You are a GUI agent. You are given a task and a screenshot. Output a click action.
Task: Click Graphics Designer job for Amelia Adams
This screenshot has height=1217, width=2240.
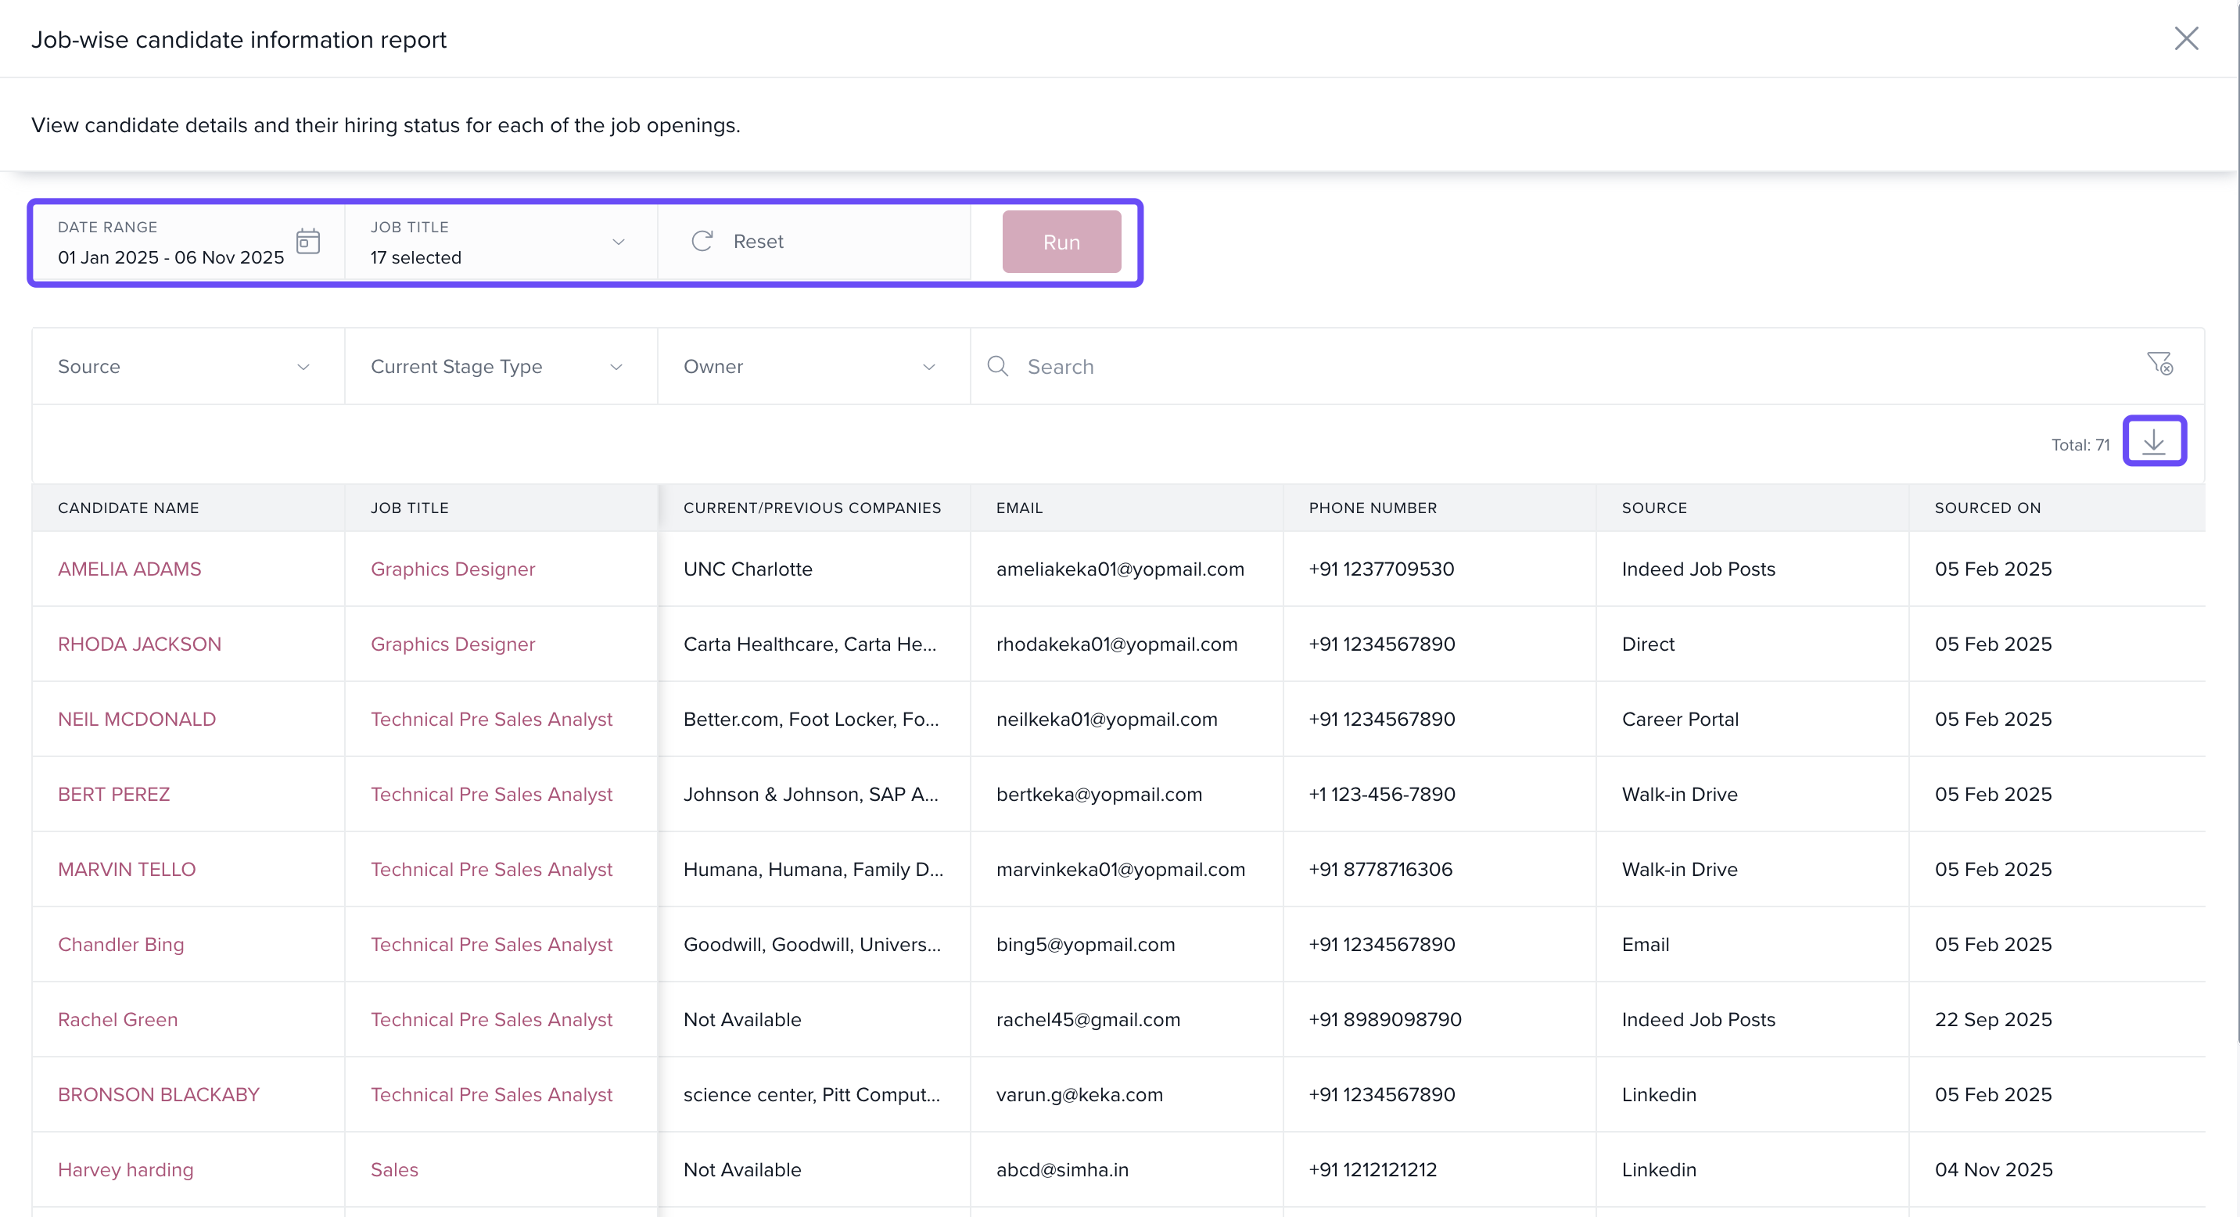coord(452,569)
